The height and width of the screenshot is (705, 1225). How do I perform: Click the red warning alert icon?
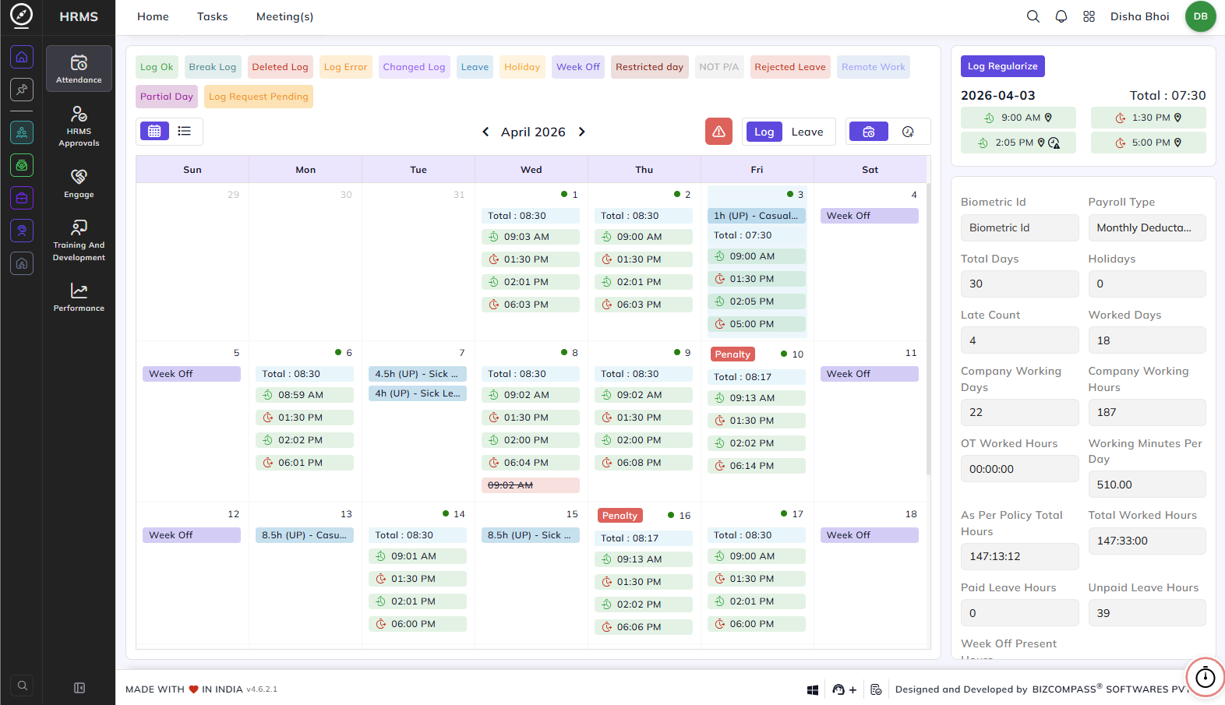coord(718,132)
